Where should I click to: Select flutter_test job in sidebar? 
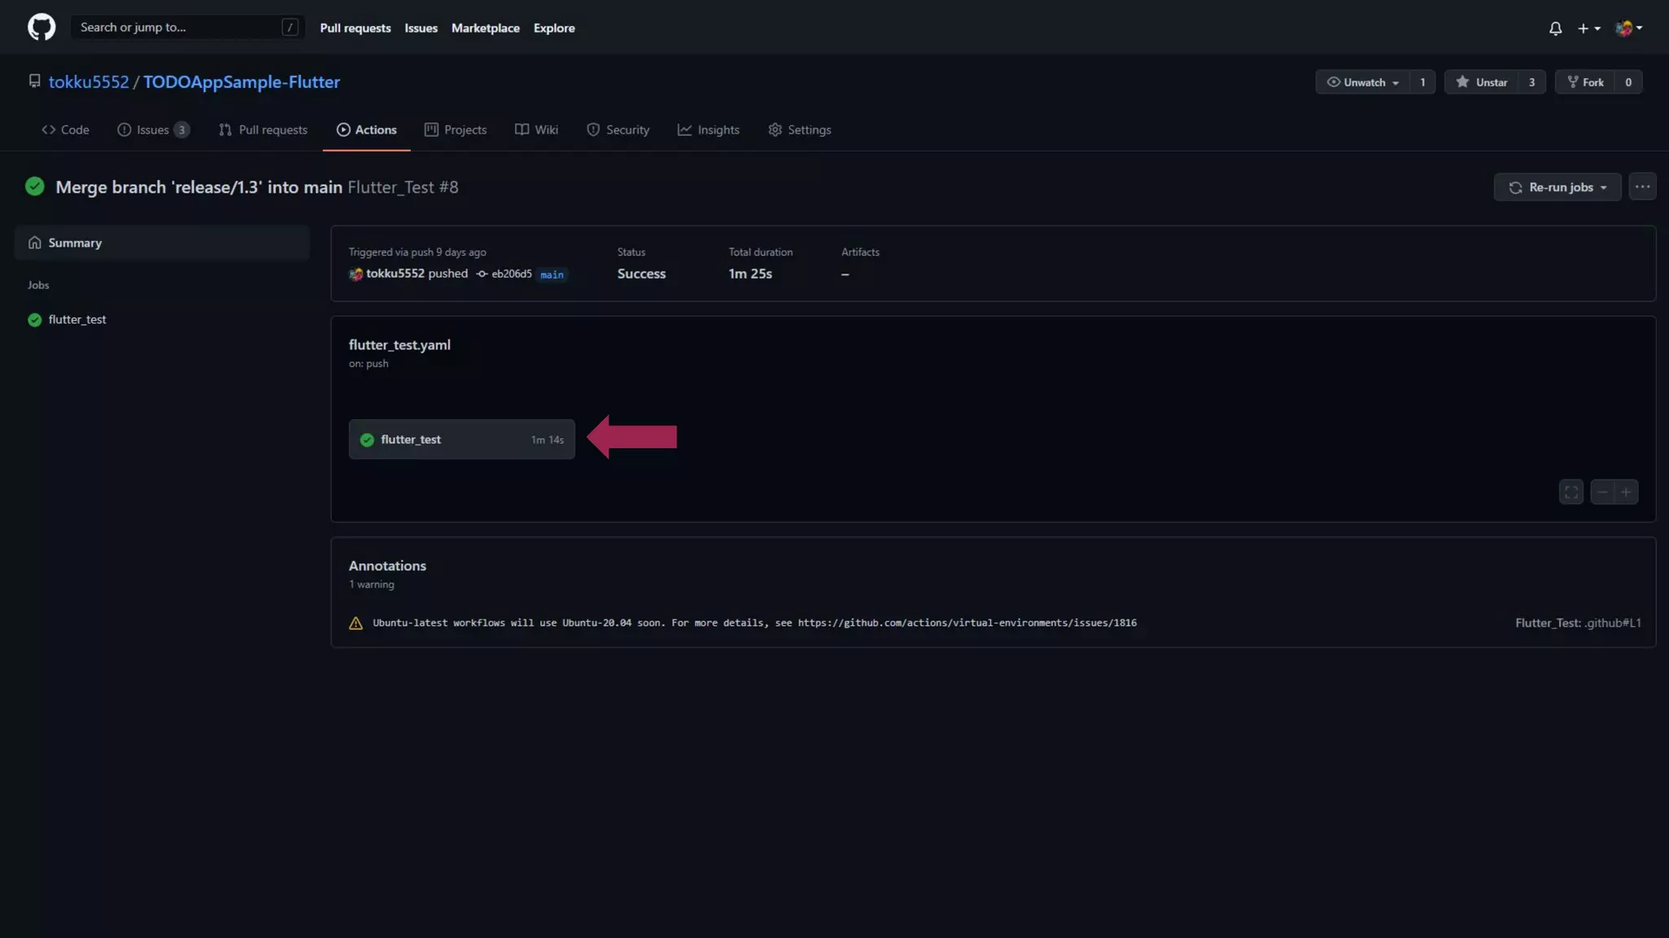tap(77, 319)
